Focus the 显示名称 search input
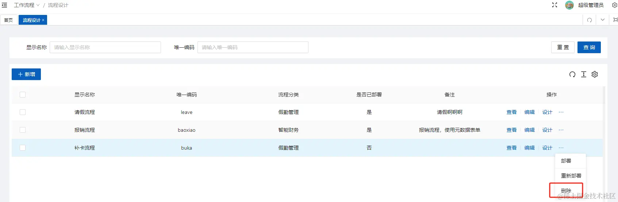The image size is (618, 202). pyautogui.click(x=105, y=47)
